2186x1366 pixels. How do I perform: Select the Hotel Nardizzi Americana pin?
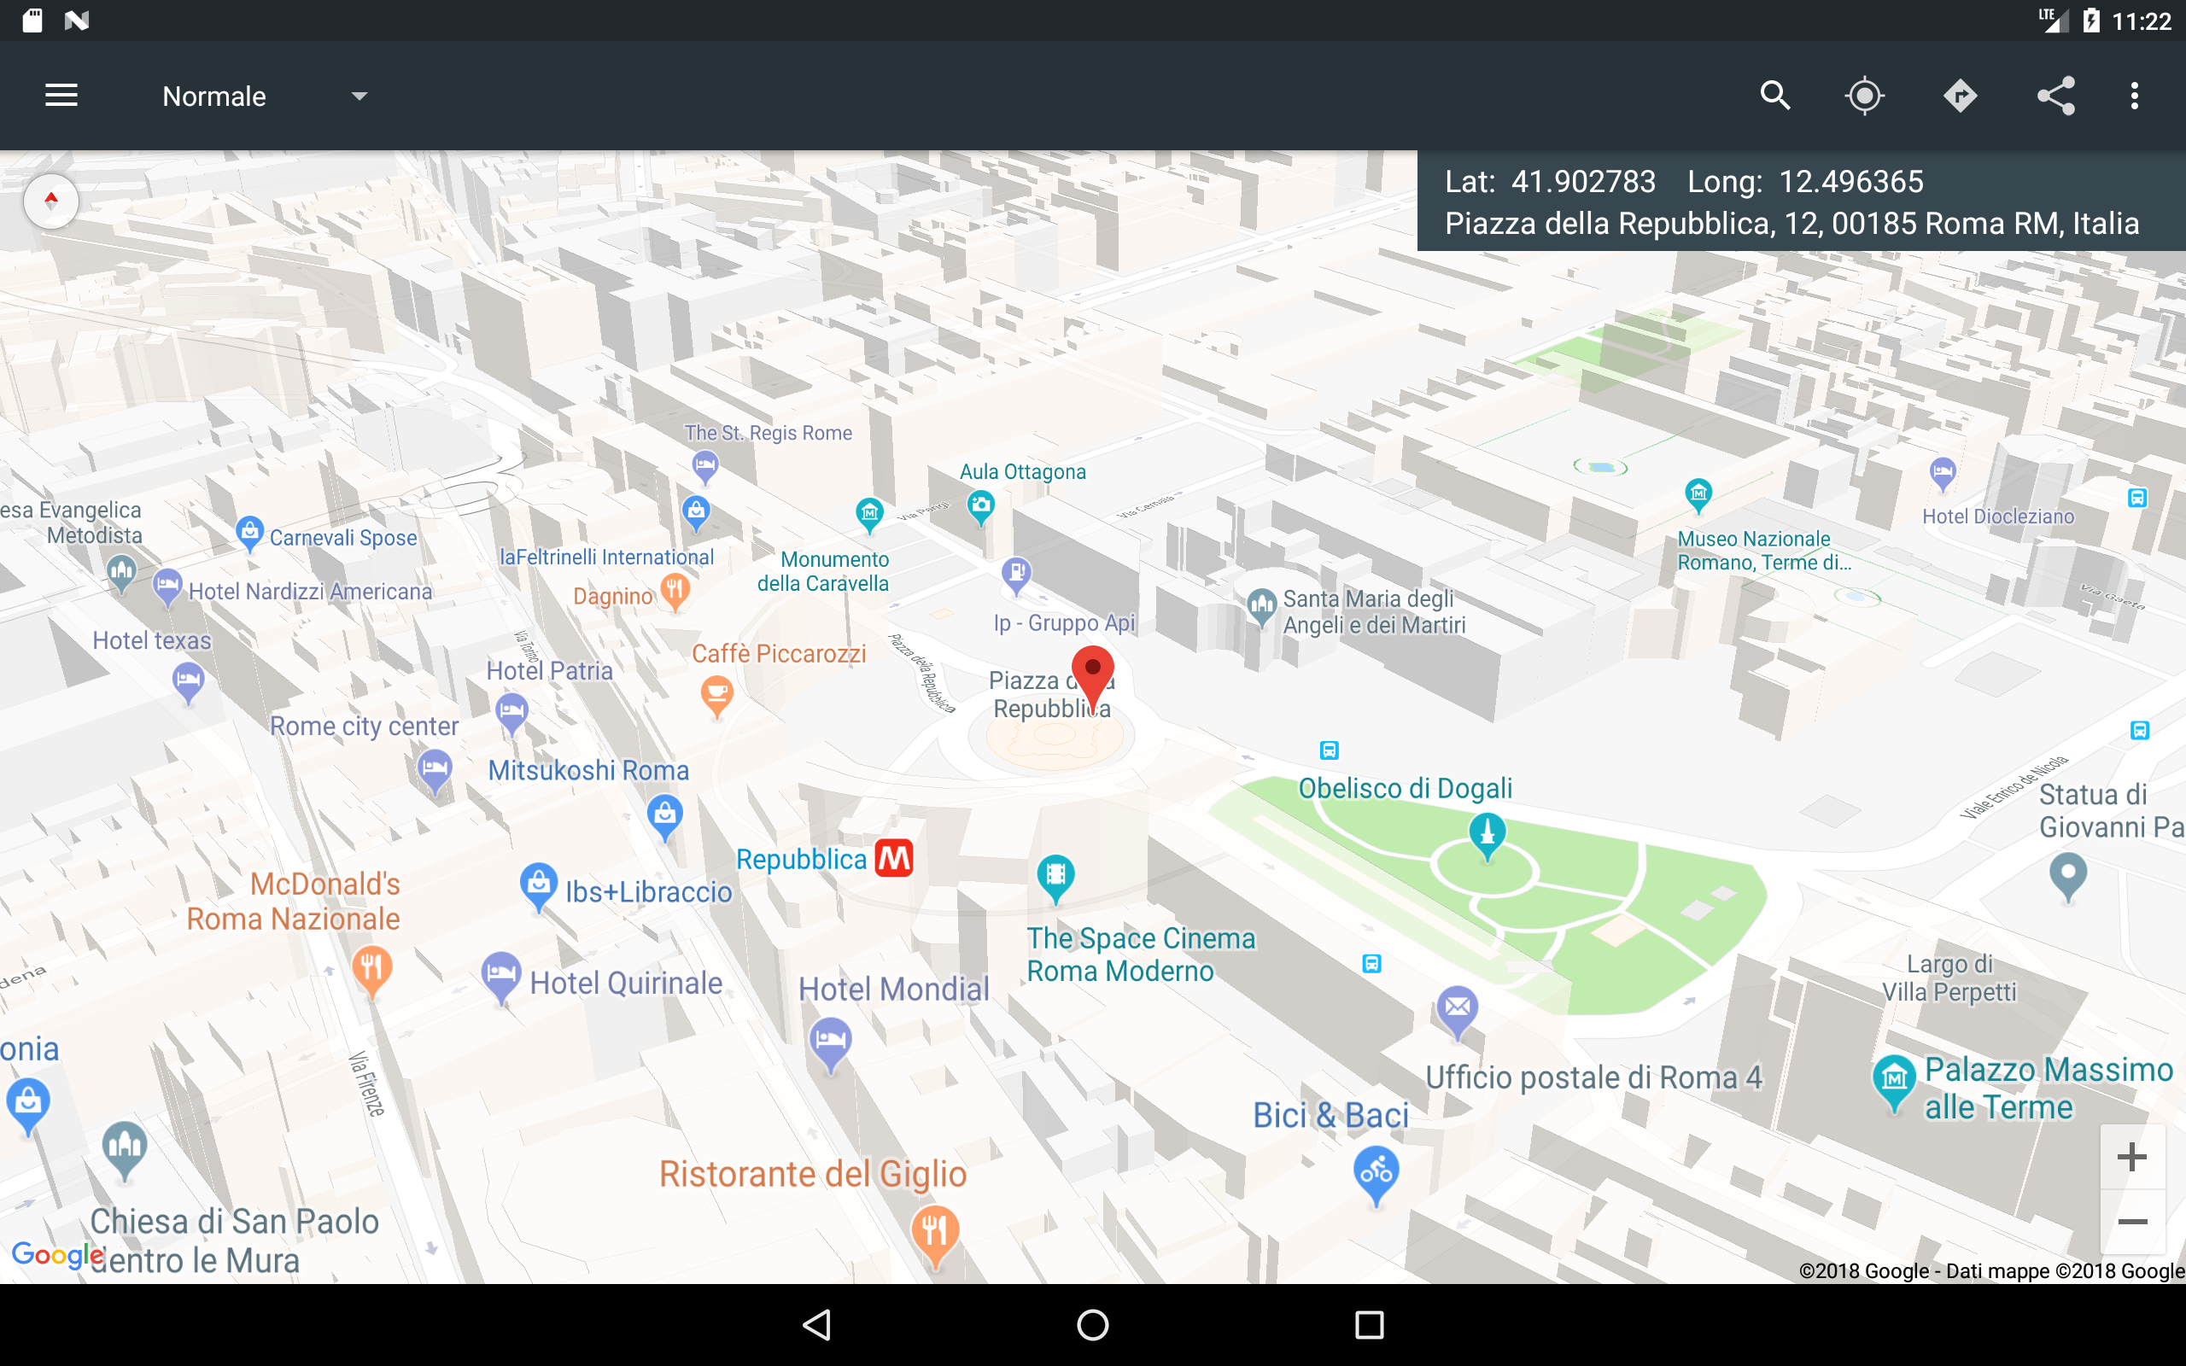pos(167,587)
